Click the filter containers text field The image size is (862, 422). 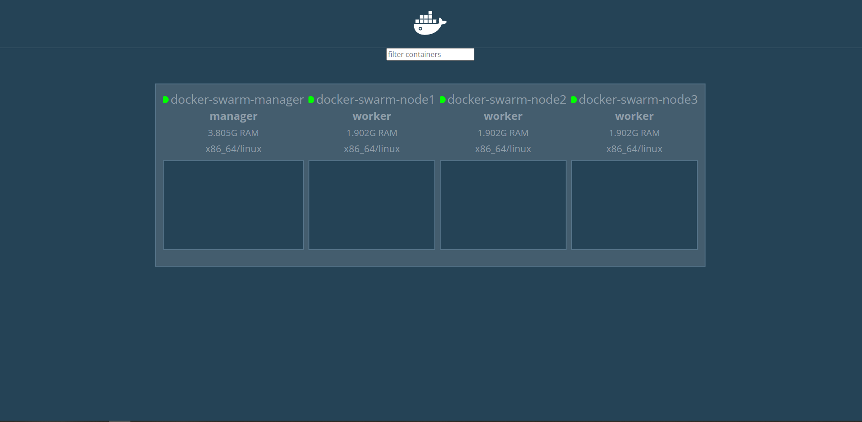(430, 54)
